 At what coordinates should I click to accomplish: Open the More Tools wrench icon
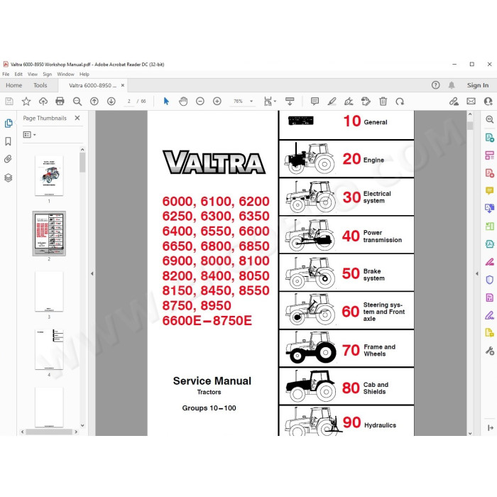489,351
